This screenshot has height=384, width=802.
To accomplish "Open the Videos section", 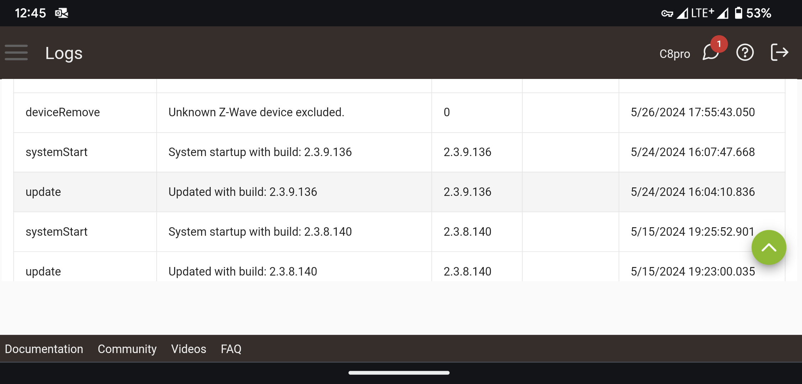I will (189, 349).
